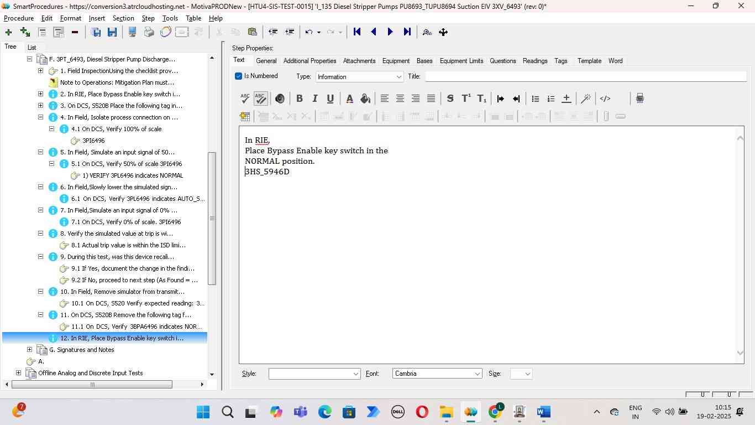Click the tree panel horizontal scrollbar thumb
755x425 pixels.
pos(92,384)
